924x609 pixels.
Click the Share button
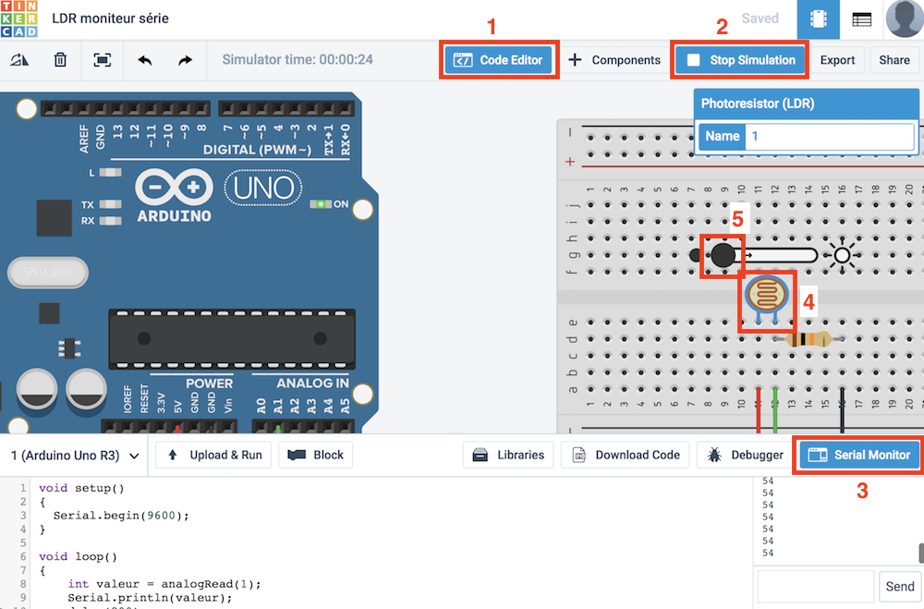coord(894,60)
